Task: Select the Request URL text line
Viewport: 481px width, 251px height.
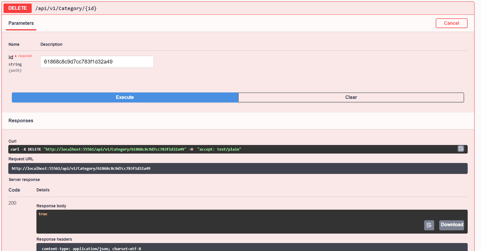Action: pyautogui.click(x=81, y=169)
